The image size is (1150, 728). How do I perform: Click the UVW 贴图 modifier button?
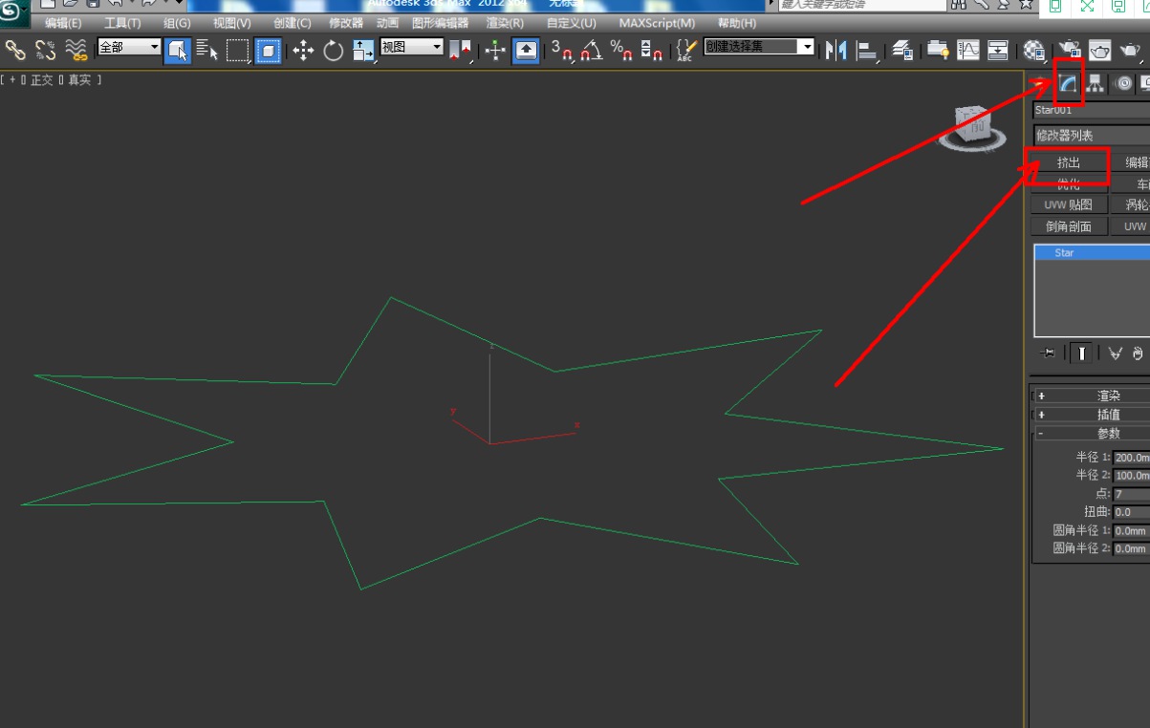(1069, 204)
